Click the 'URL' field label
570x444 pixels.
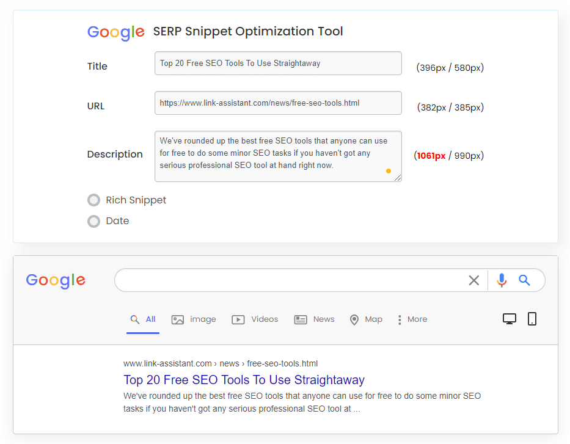[95, 106]
